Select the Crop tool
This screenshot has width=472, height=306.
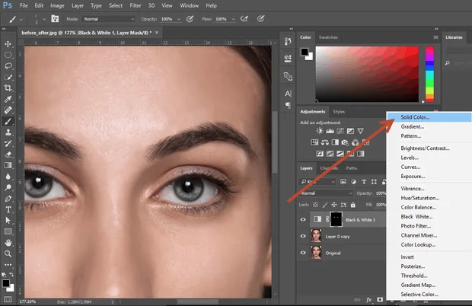pos(8,88)
